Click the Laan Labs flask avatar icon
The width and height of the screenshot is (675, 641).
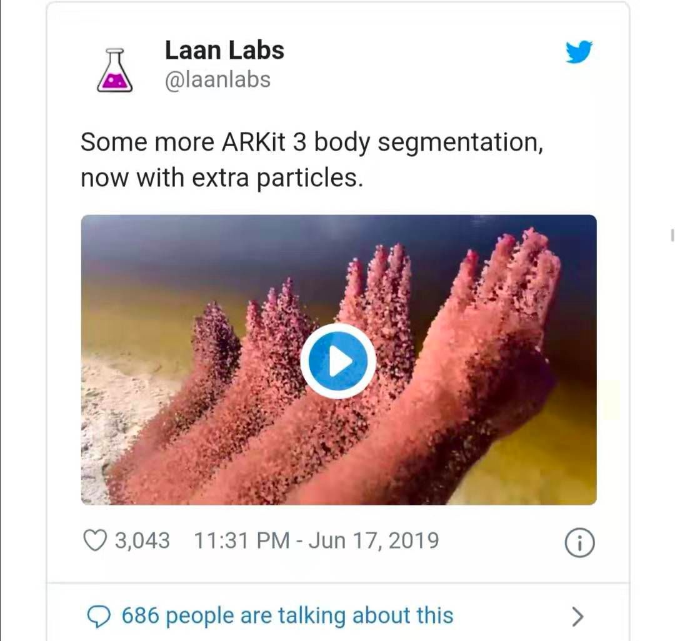click(x=114, y=70)
